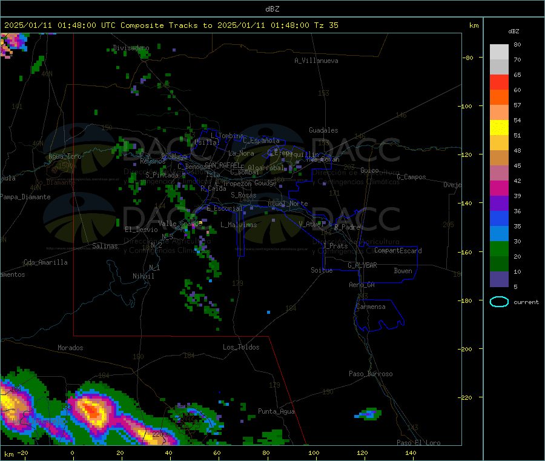
Task: Click the El_Desvio label
Action: tap(141, 230)
